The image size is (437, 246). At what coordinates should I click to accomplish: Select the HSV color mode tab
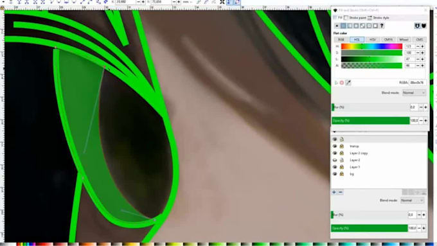[372, 40]
